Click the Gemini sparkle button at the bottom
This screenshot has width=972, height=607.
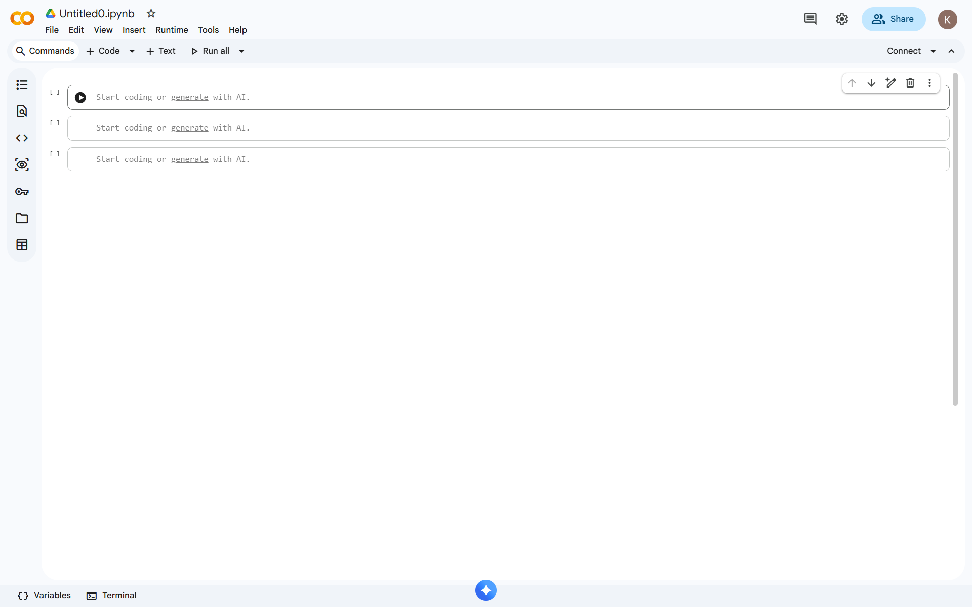click(485, 590)
